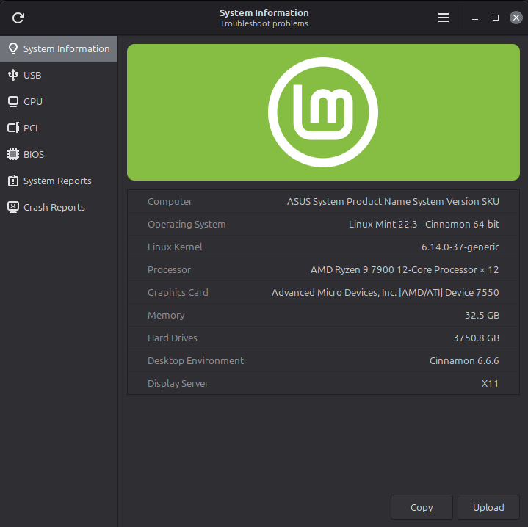Click the USB trident icon

(x=13, y=75)
